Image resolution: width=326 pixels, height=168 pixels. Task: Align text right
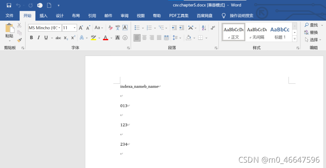coord(152,38)
